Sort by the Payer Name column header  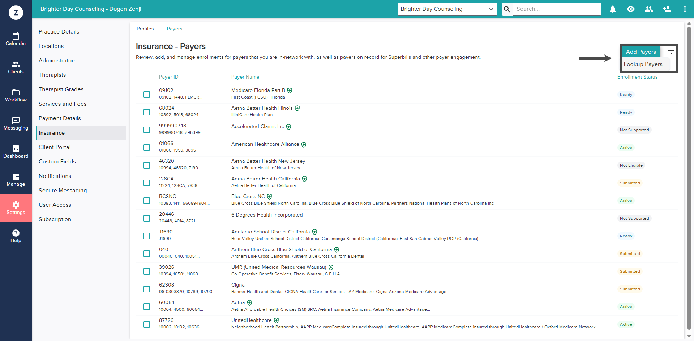click(245, 77)
